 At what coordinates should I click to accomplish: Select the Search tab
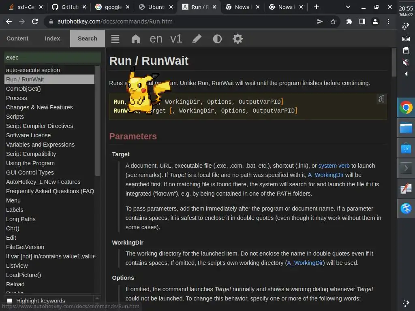(x=88, y=38)
